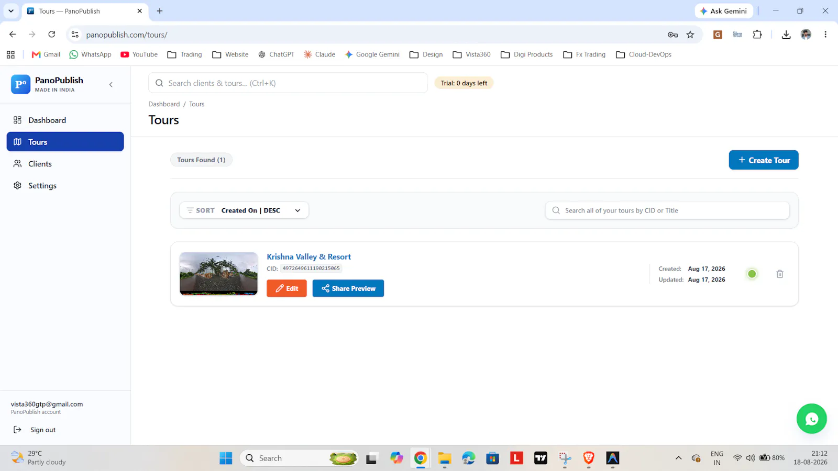Click the address bar URL panopublish.com/tours/
The height and width of the screenshot is (471, 838).
pos(127,35)
